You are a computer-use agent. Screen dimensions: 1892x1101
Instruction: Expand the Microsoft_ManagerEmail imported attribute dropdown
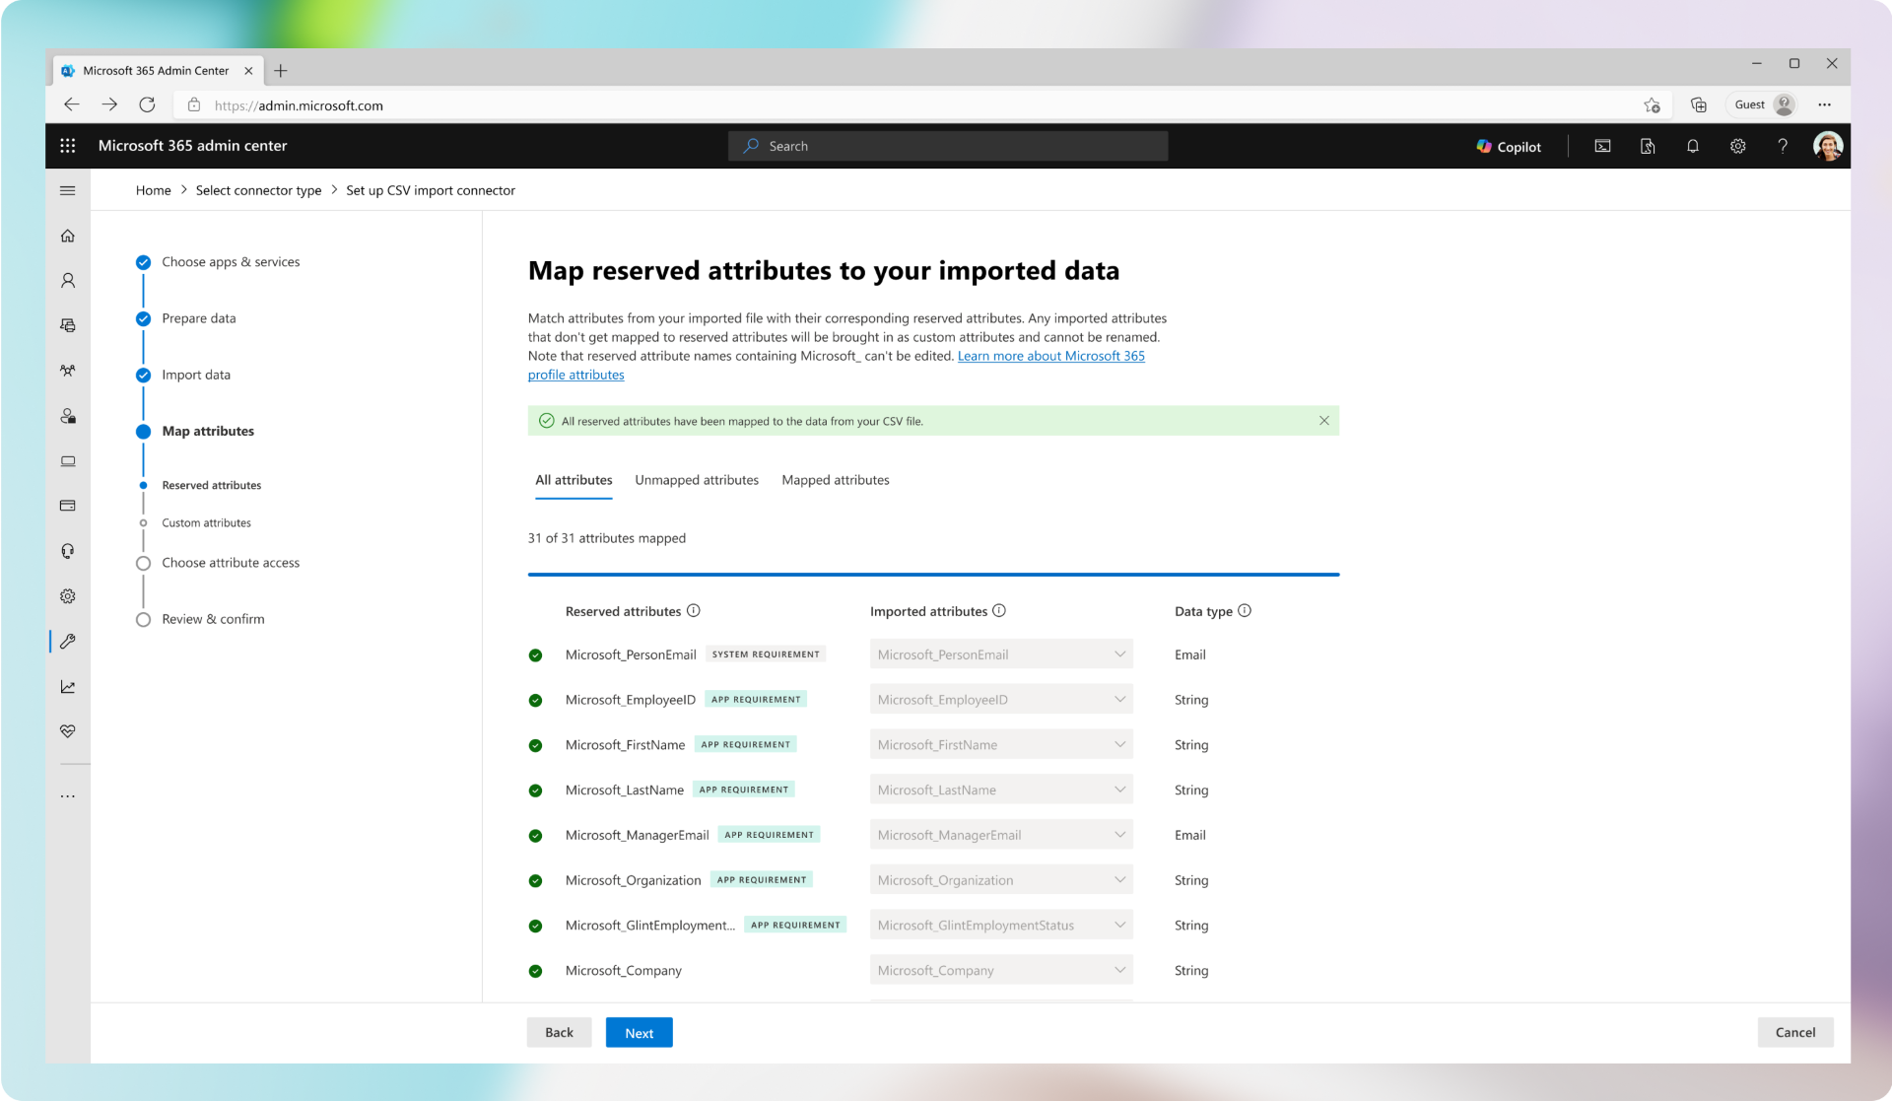tap(1119, 835)
